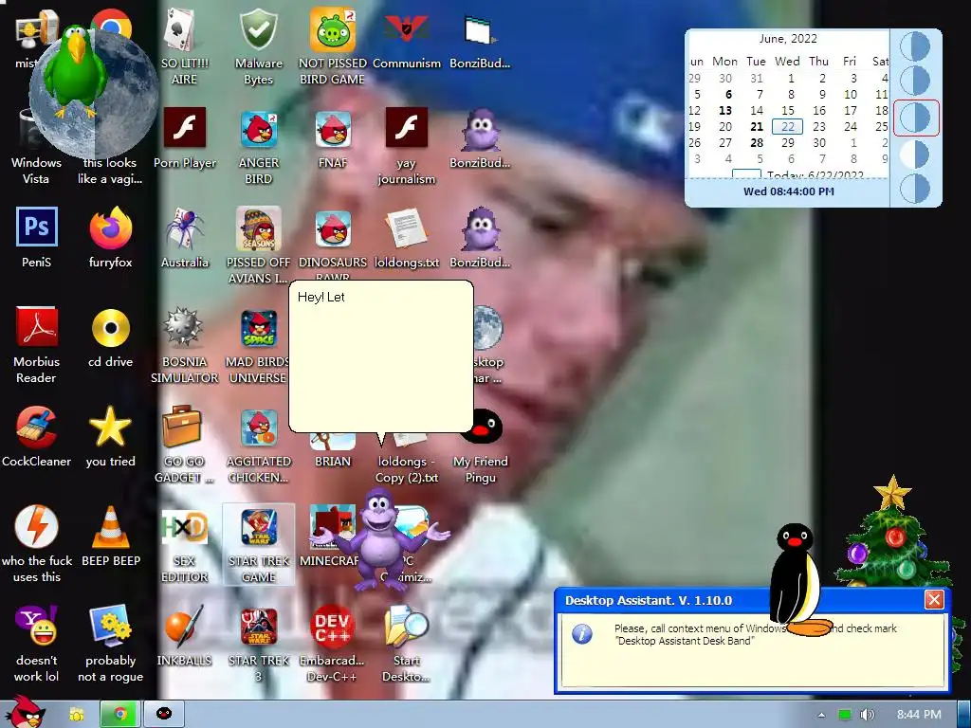Image resolution: width=971 pixels, height=728 pixels.
Task: Choose date 17 in the calendar
Action: point(851,111)
